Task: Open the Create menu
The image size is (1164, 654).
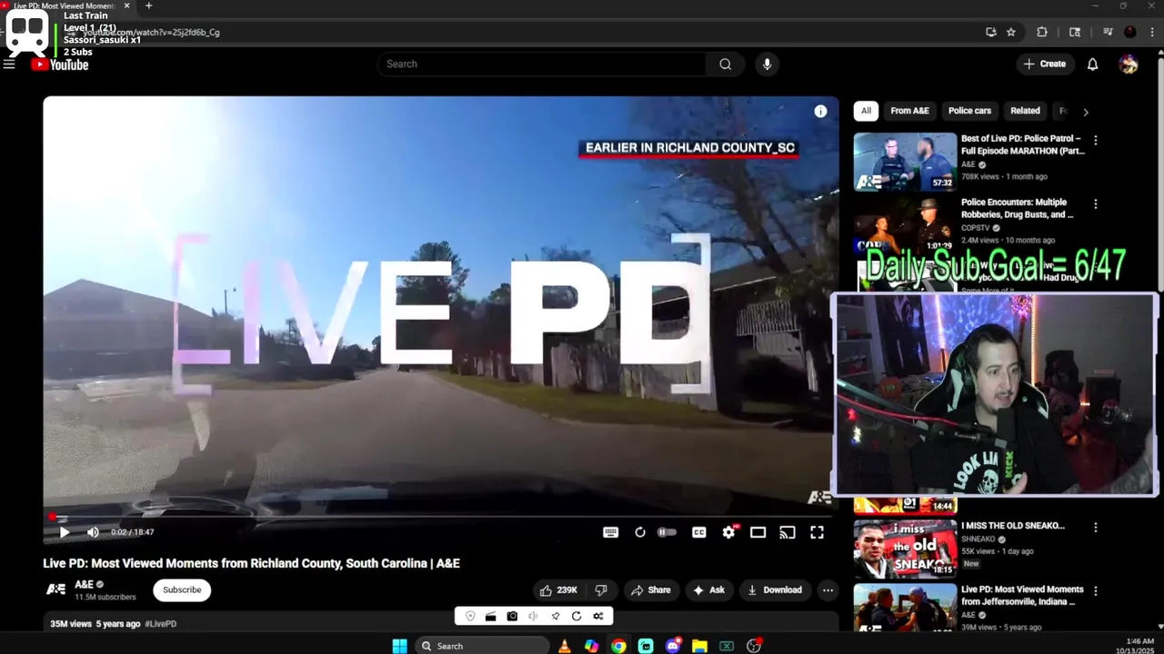Action: [1044, 64]
